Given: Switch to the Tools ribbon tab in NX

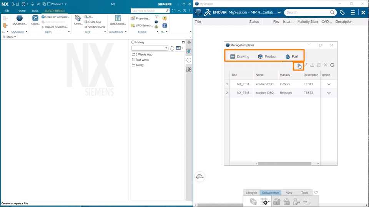Looking at the screenshot, I should tap(35, 11).
